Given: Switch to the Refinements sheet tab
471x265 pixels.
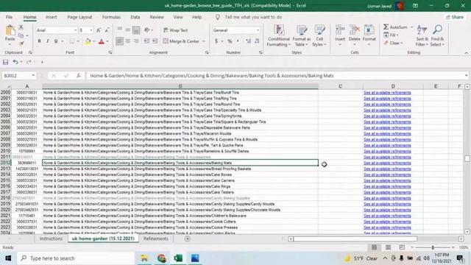Looking at the screenshot, I should coord(155,239).
